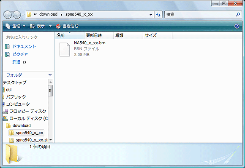Select spna540_x_xx.zi zip folder in tree
Screen dimensions: 245x168
[x=31, y=140]
